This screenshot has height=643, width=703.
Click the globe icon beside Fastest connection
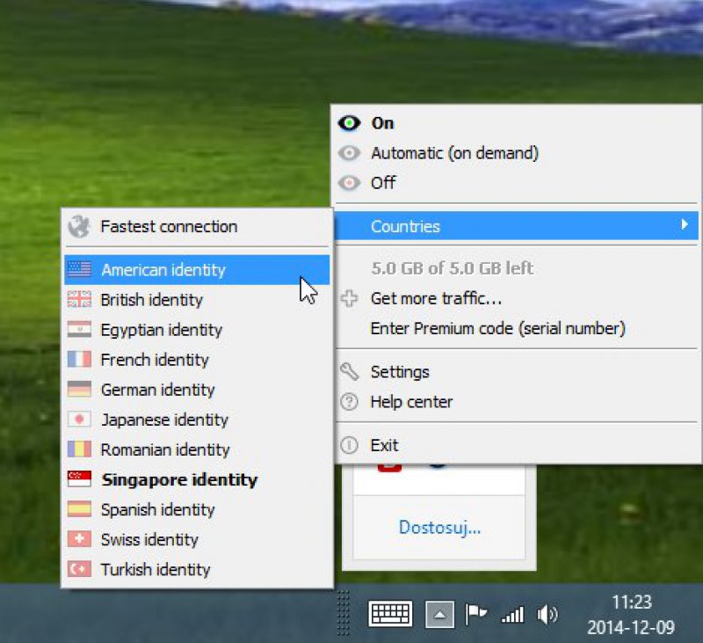coord(79,227)
